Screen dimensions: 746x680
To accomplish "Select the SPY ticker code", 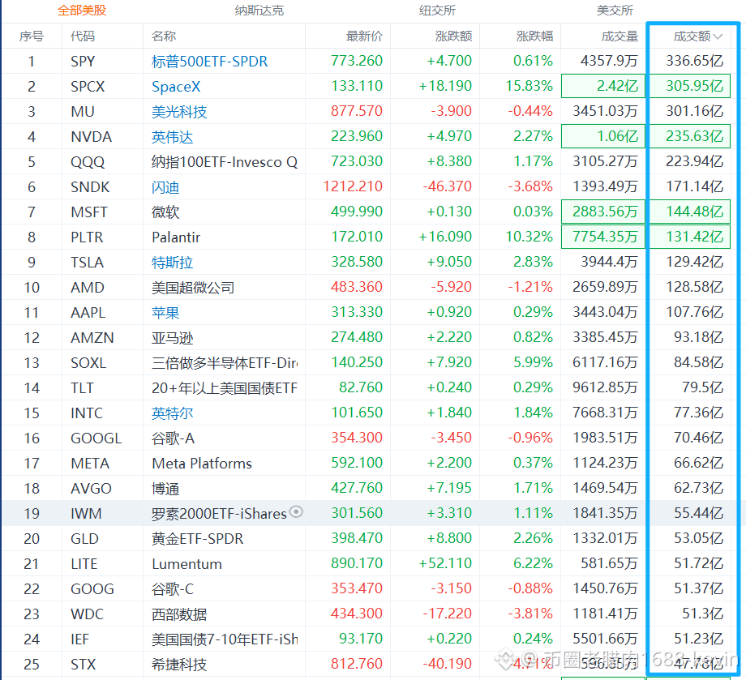I will click(83, 62).
